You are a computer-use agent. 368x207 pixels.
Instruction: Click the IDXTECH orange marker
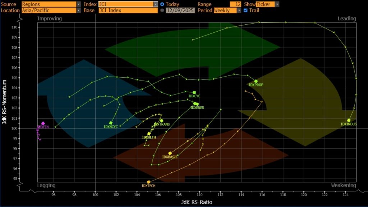[148, 182]
